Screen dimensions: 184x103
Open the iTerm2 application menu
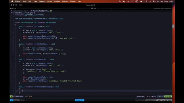pyautogui.click(x=18, y=1)
